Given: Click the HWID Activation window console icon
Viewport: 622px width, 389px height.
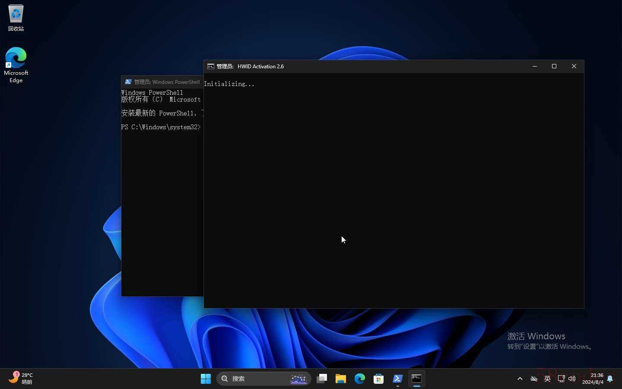Looking at the screenshot, I should [211, 66].
